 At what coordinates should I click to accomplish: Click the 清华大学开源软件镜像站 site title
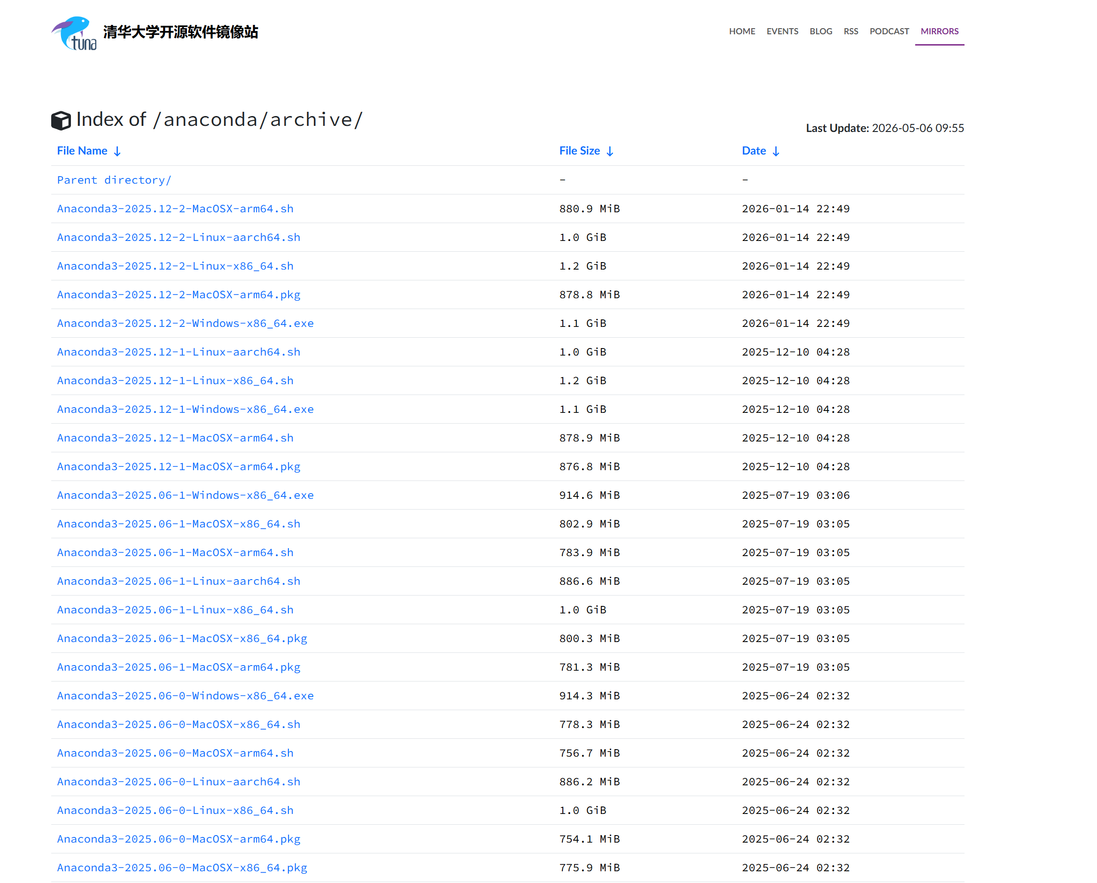[x=180, y=32]
